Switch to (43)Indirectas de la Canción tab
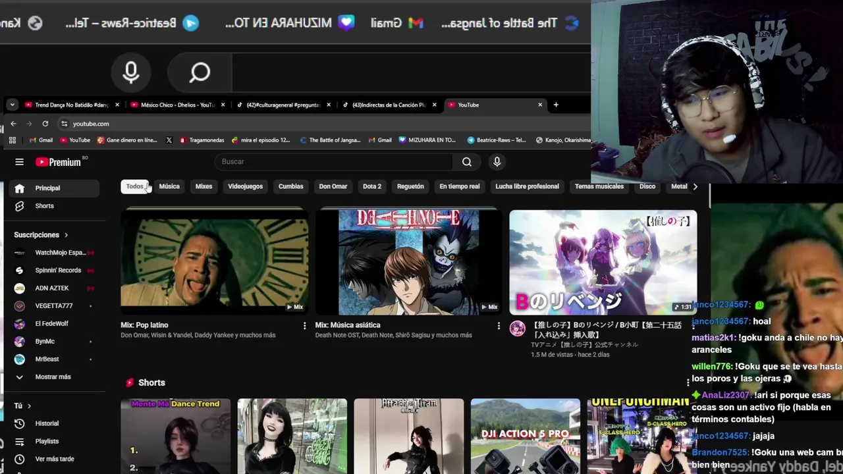Viewport: 843px width, 474px height. click(x=389, y=105)
